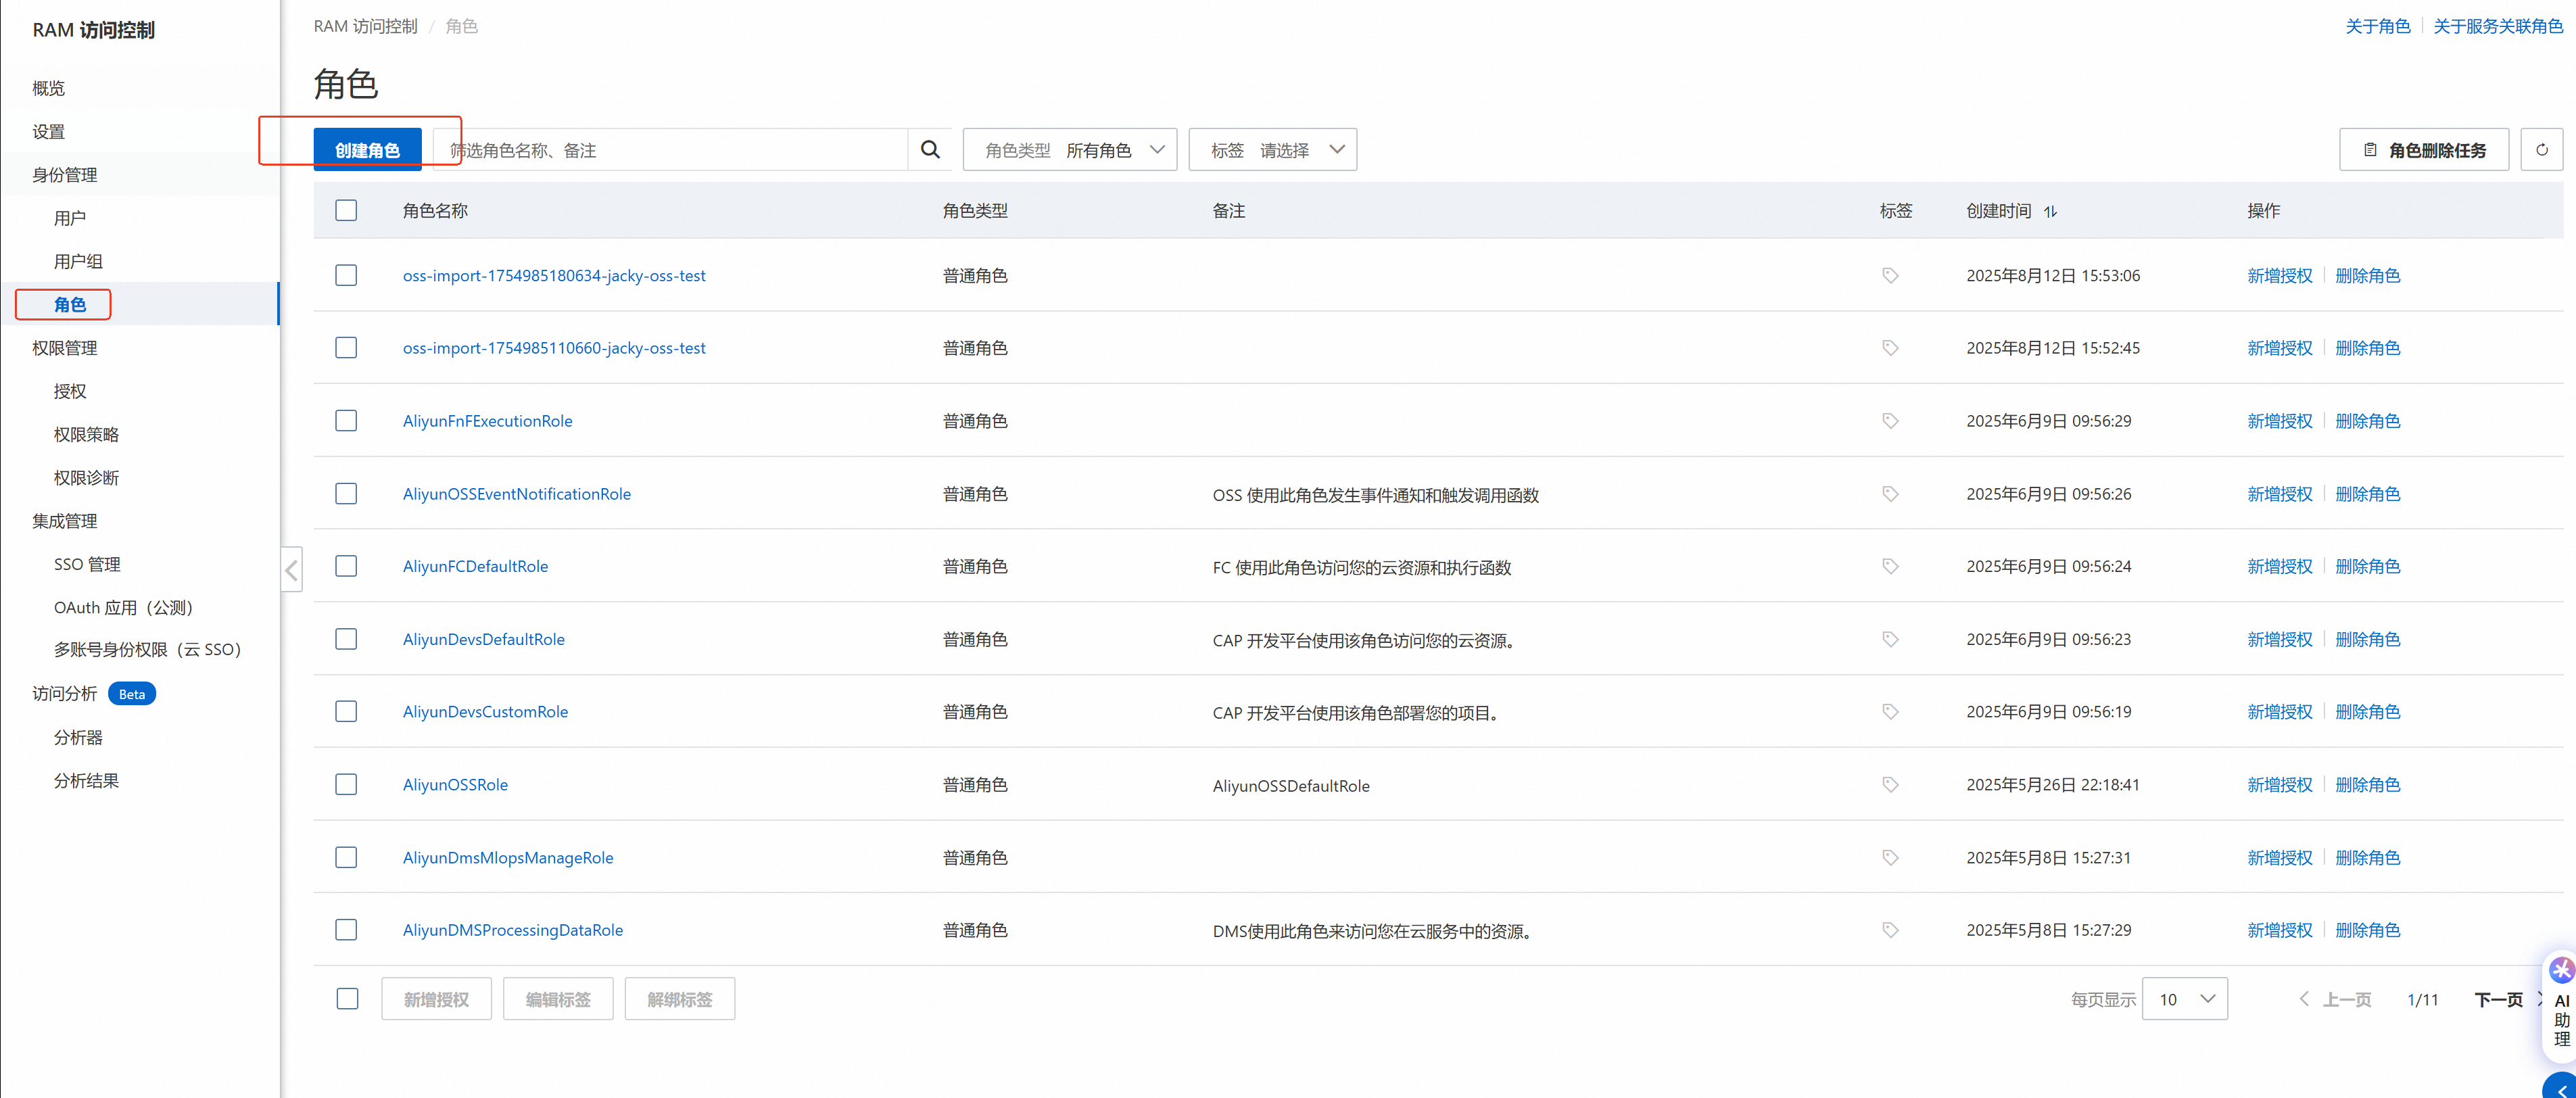Toggle the select-all checkbox in table header
This screenshot has height=1098, width=2576.
[x=346, y=210]
